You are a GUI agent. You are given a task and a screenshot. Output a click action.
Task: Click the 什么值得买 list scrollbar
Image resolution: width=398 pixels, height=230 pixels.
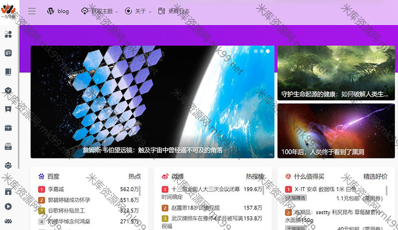tap(387, 191)
